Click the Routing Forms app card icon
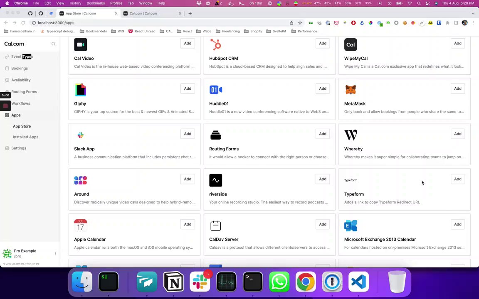 [215, 135]
